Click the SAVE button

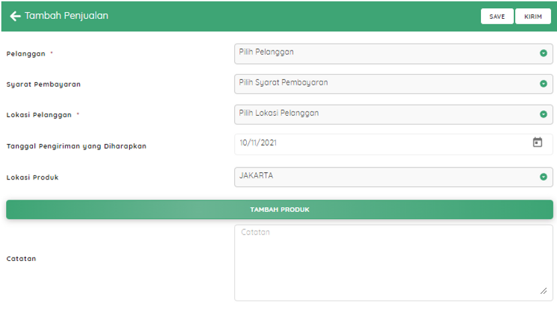pyautogui.click(x=497, y=16)
